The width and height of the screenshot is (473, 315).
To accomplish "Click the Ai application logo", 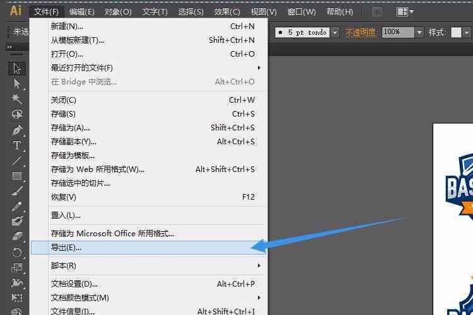I will pos(16,11).
